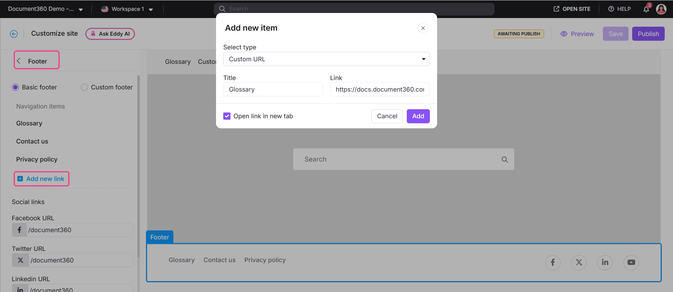Viewport: 673px width, 292px height.
Task: Click the X social icon in footer
Action: coord(579,262)
